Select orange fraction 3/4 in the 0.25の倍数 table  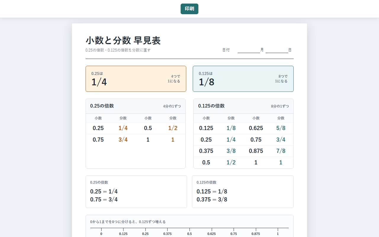pyautogui.click(x=123, y=140)
